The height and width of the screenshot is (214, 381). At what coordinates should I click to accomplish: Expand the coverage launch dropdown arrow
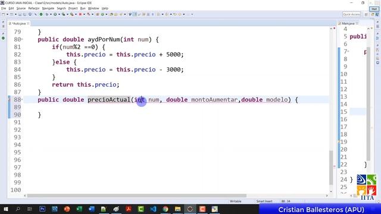[x=67, y=14]
